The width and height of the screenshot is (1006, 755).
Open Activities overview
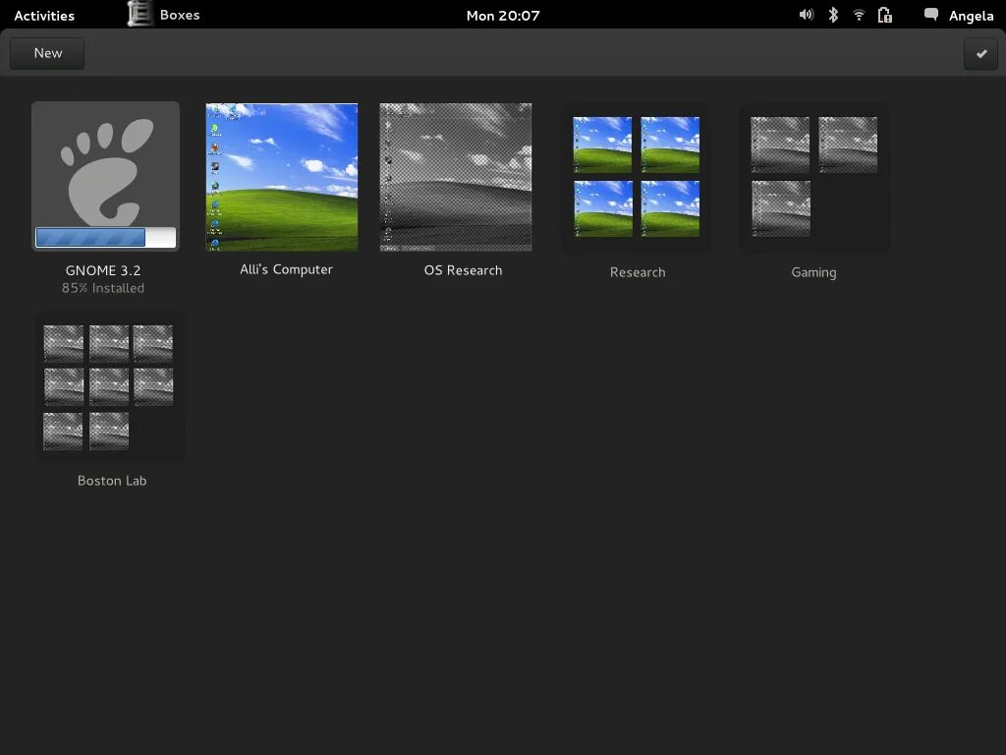[x=44, y=16]
